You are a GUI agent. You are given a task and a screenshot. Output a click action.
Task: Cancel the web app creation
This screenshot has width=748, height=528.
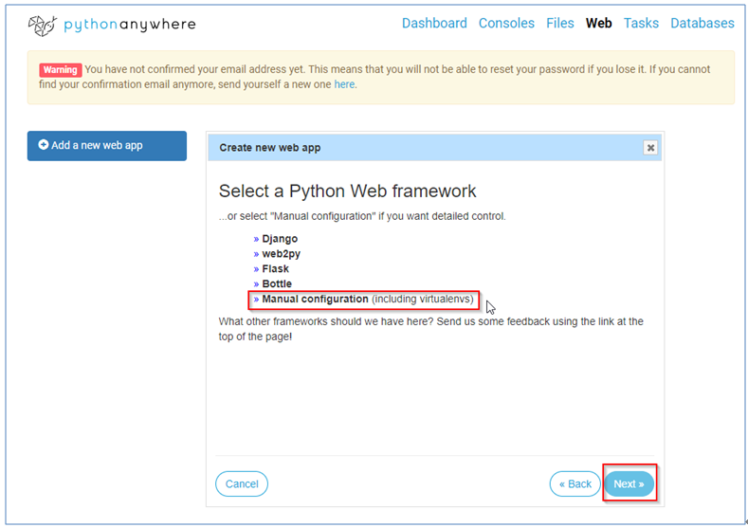pos(242,483)
